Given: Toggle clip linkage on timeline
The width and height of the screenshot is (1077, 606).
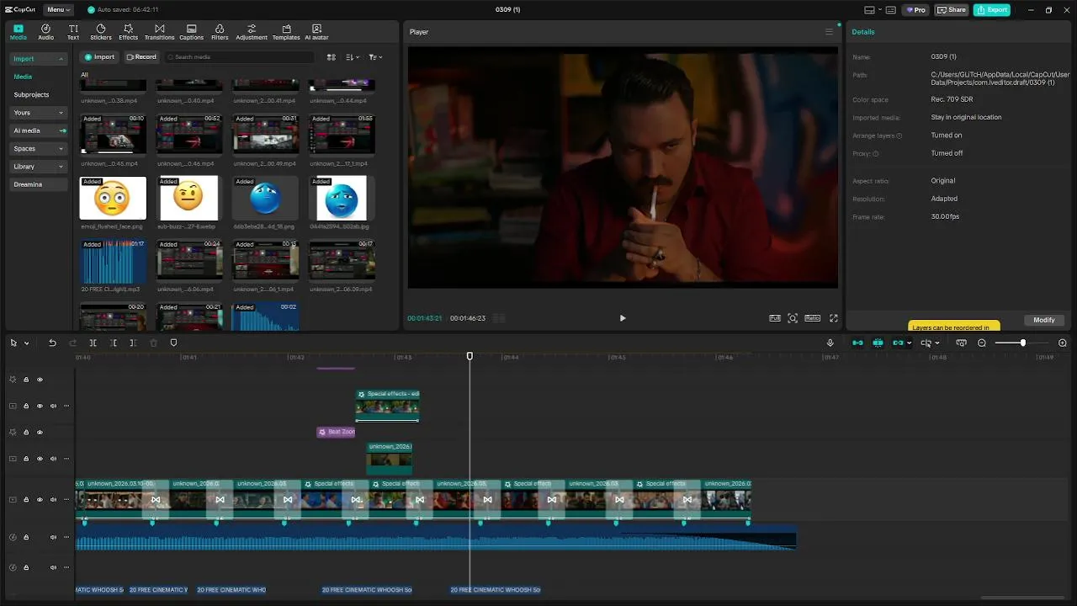Looking at the screenshot, I should [x=898, y=343].
